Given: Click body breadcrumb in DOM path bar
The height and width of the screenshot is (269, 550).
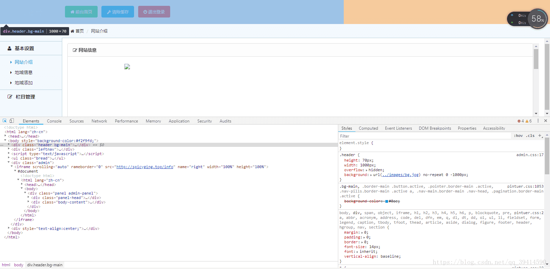Looking at the screenshot, I should (19, 265).
